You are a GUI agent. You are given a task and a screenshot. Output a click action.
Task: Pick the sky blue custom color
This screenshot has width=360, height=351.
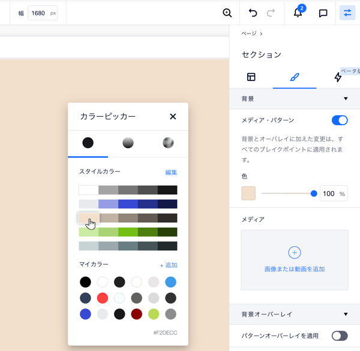pyautogui.click(x=170, y=282)
